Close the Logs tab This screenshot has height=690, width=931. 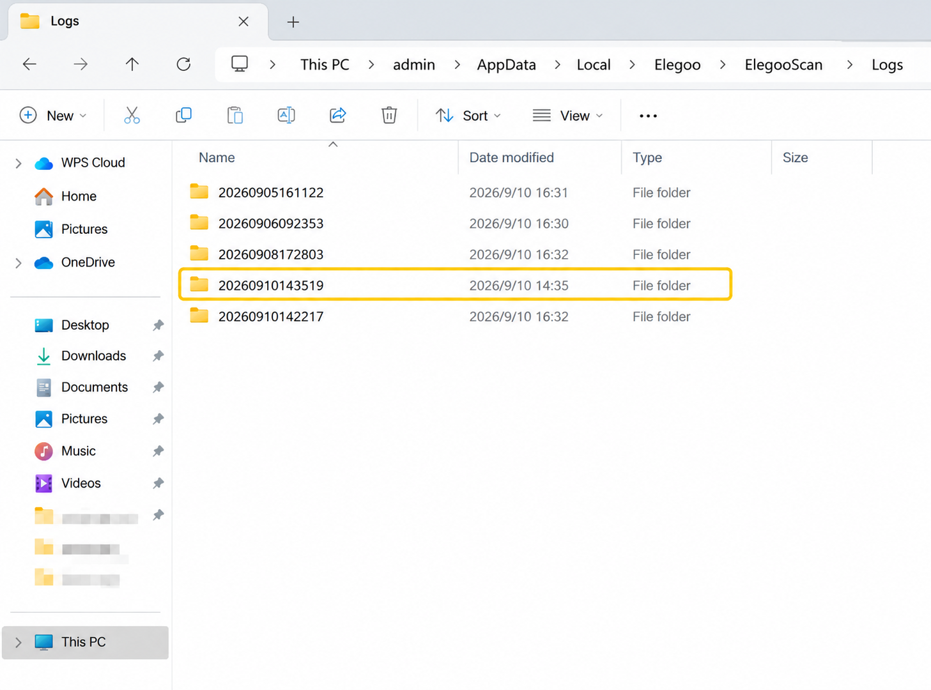[x=243, y=22]
